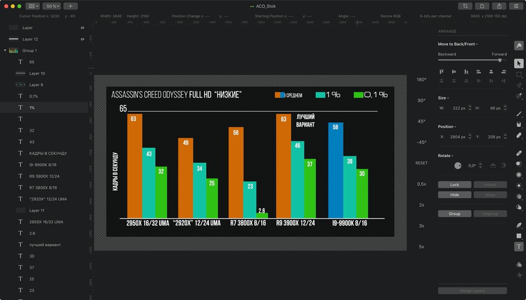The image size is (526, 300).
Task: Click the Group button
Action: (x=454, y=214)
